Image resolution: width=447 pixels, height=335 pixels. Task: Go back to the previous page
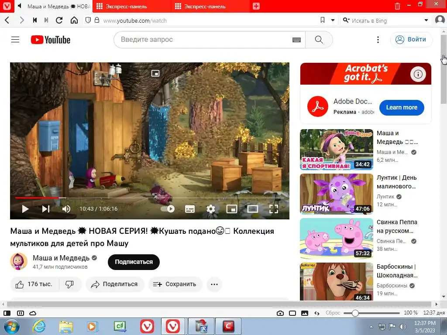coord(7,20)
